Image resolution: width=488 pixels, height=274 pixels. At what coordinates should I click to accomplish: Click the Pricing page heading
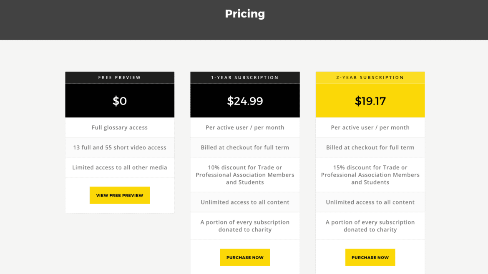245,14
